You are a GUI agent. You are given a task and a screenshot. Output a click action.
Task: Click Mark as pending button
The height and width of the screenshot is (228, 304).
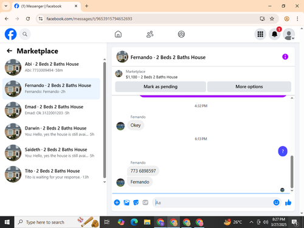[x=161, y=86]
